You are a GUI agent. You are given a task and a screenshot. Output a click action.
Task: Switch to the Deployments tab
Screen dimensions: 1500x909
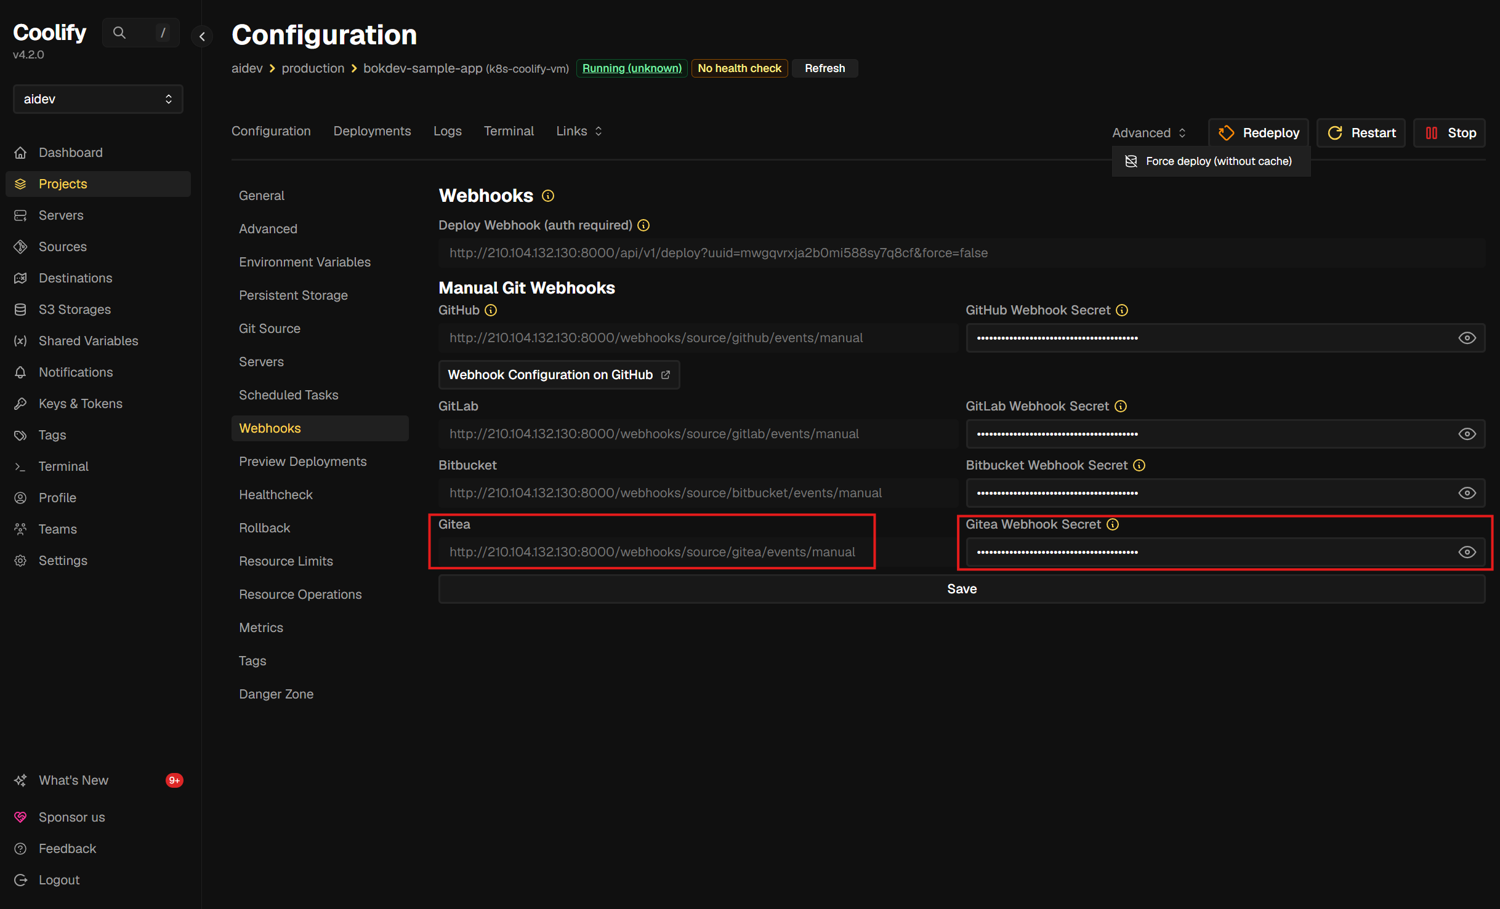point(372,131)
